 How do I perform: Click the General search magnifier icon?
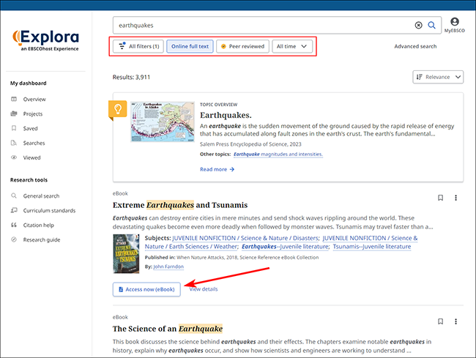click(14, 195)
